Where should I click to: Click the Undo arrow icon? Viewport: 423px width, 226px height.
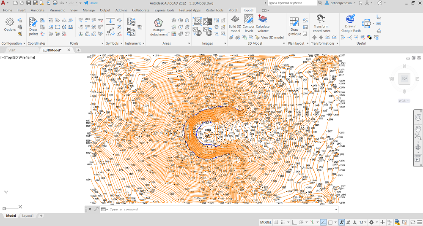[x=61, y=3]
